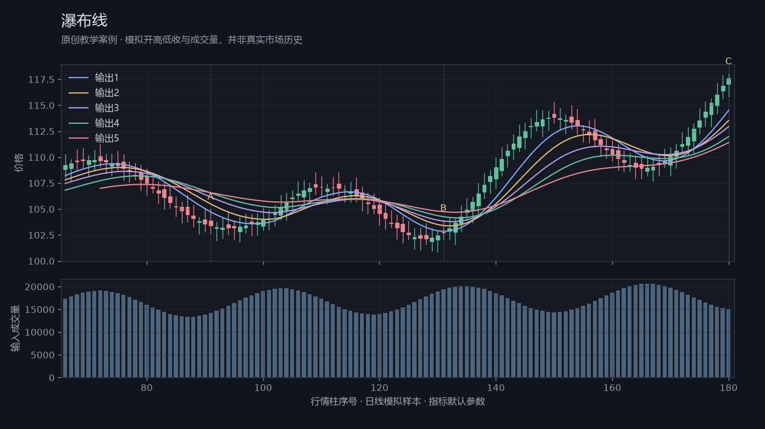The image size is (765, 429).
Task: Click x-axis tick 140
Action: 496,387
